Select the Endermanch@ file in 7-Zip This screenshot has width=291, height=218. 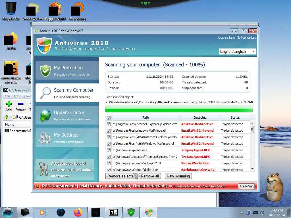click(18, 131)
